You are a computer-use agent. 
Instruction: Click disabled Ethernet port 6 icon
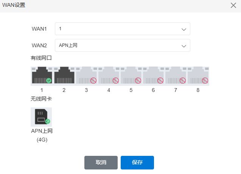pos(153,75)
